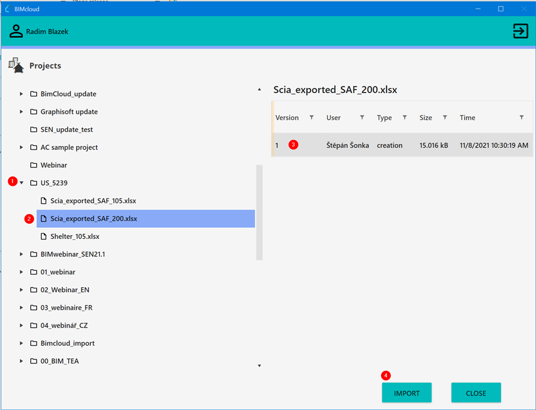Open the Type column filter
Viewport: 536px width, 410px height.
coord(404,117)
